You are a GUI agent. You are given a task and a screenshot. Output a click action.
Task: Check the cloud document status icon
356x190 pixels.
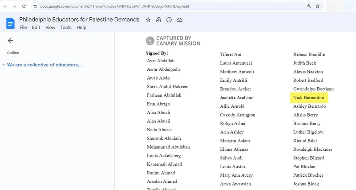(x=179, y=20)
